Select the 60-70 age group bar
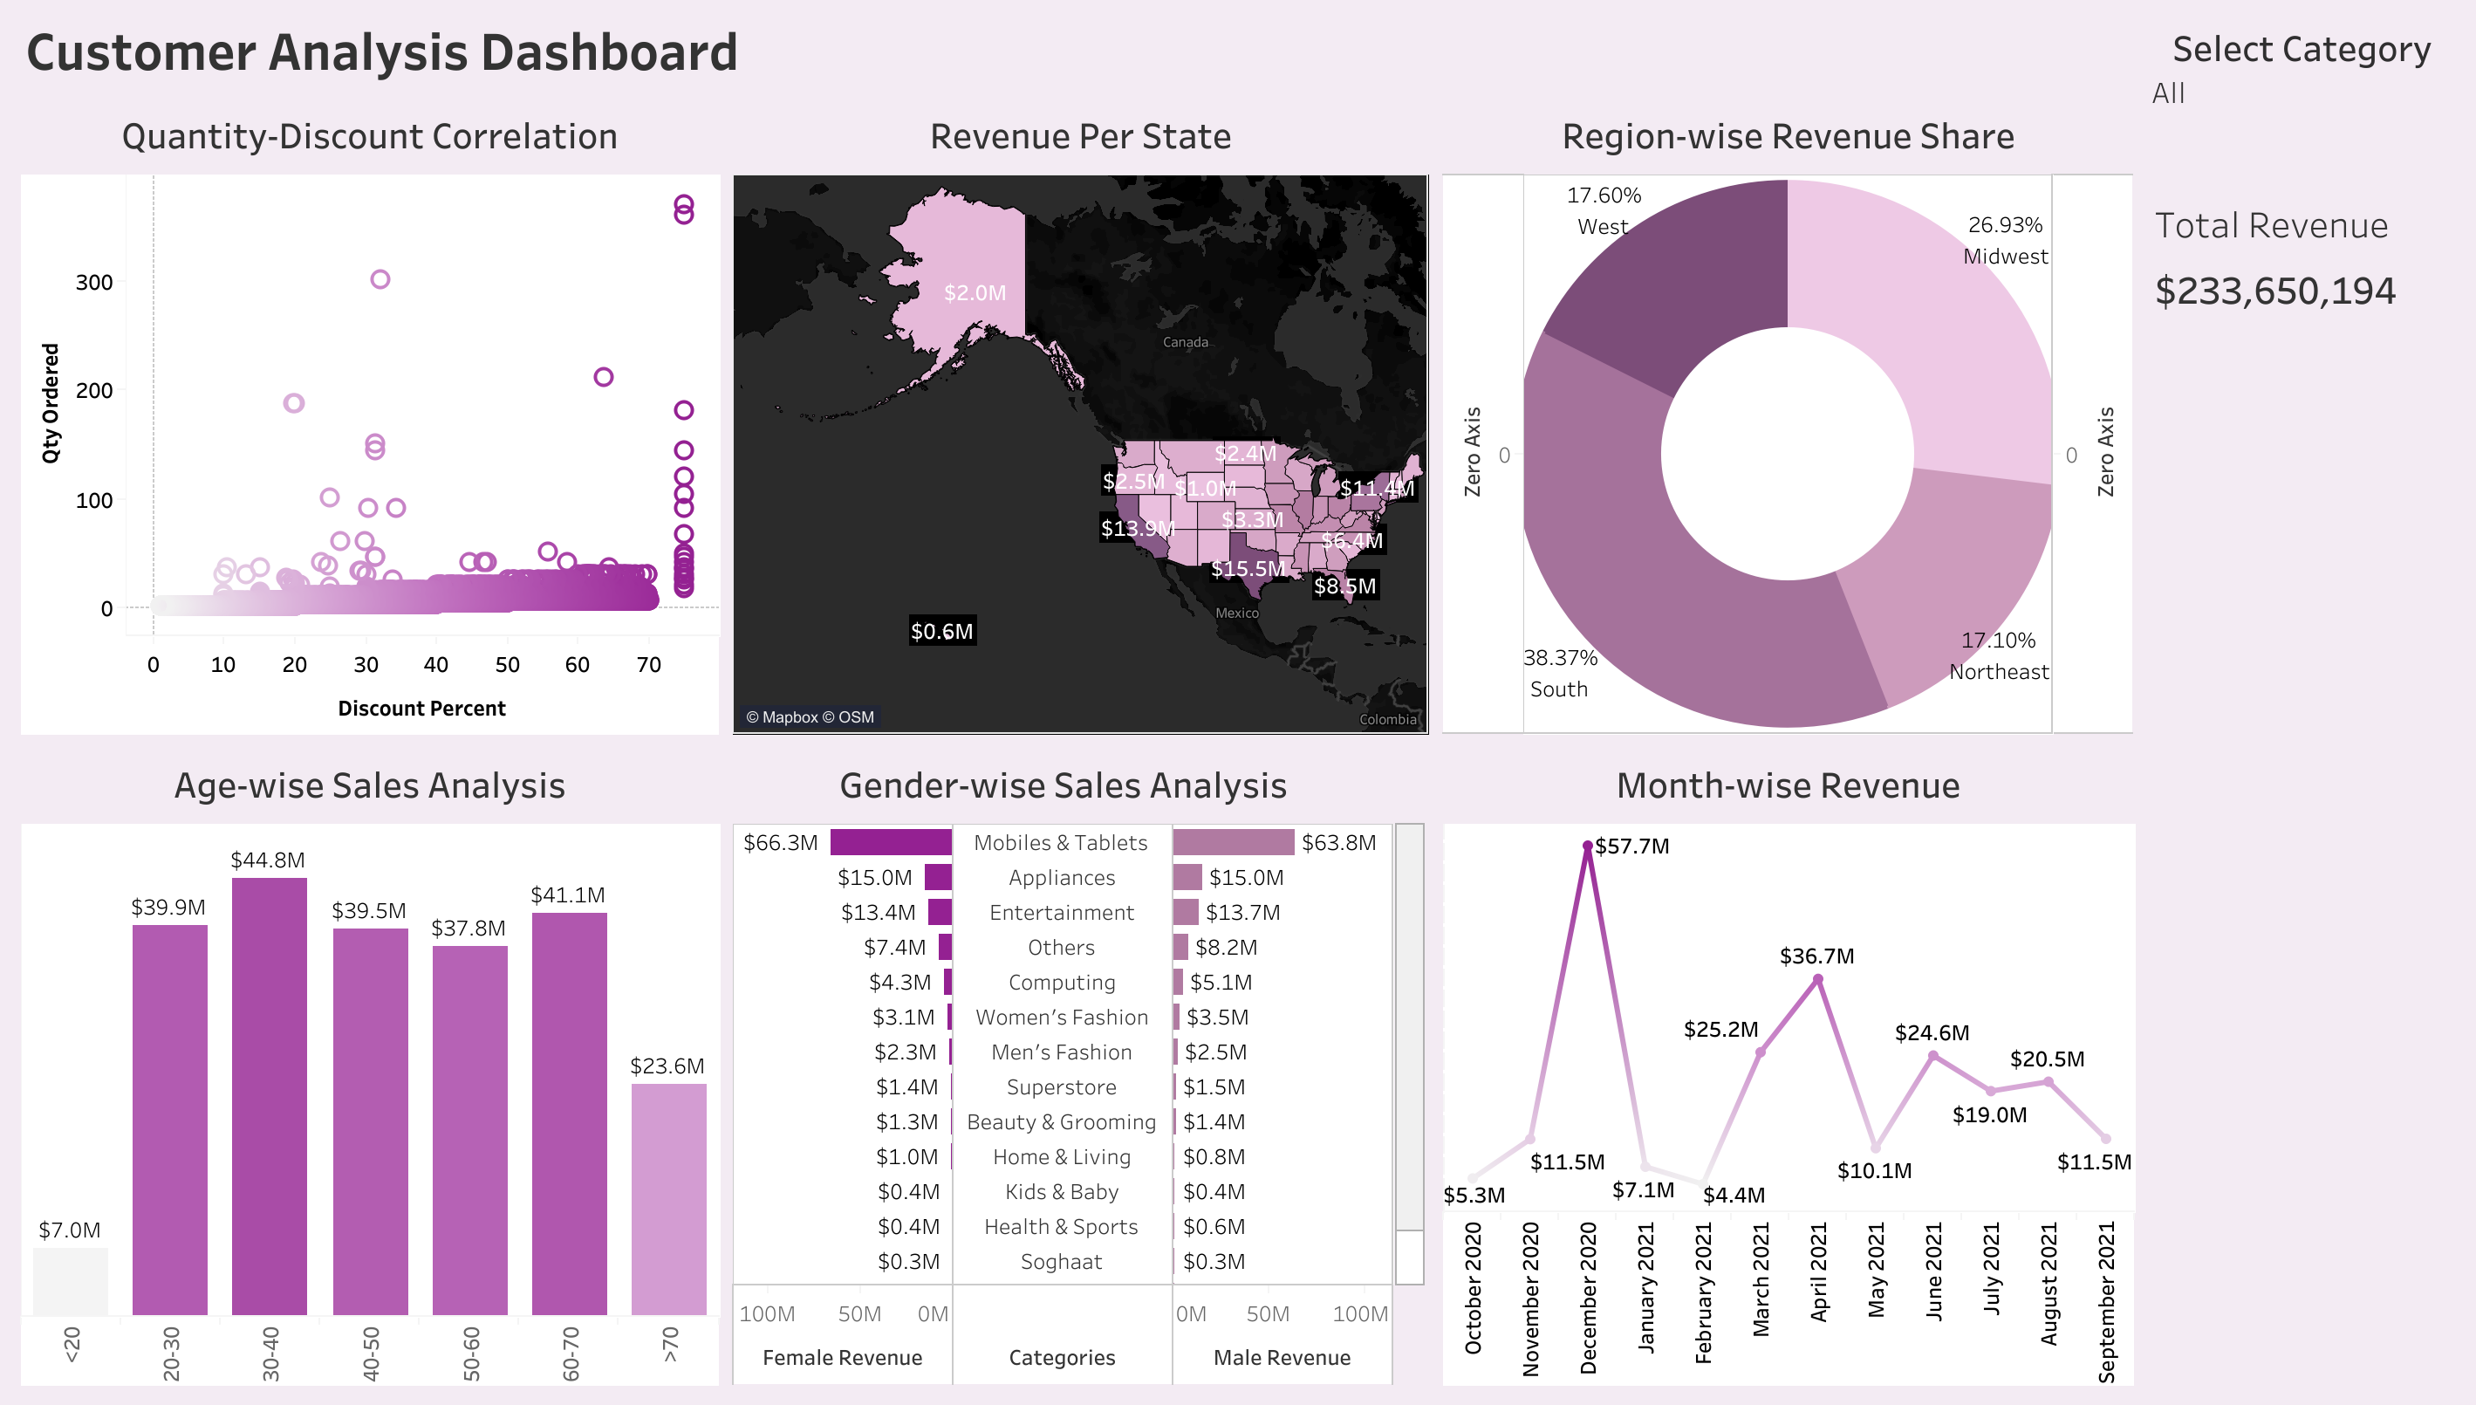This screenshot has width=2476, height=1405. [569, 1113]
